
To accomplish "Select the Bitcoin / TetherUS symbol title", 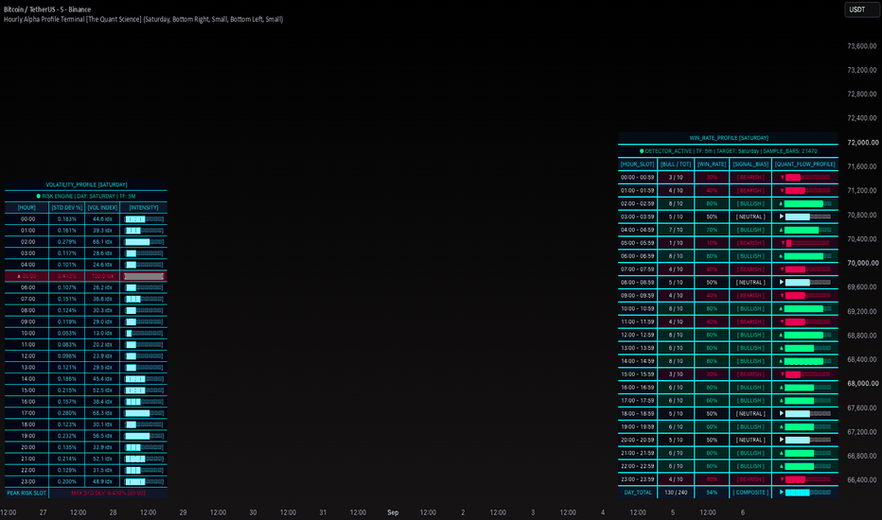I will coord(47,9).
